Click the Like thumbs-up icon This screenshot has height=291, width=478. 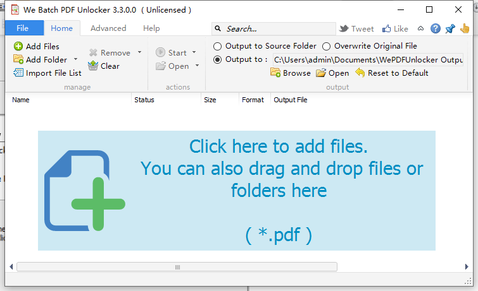pyautogui.click(x=387, y=28)
